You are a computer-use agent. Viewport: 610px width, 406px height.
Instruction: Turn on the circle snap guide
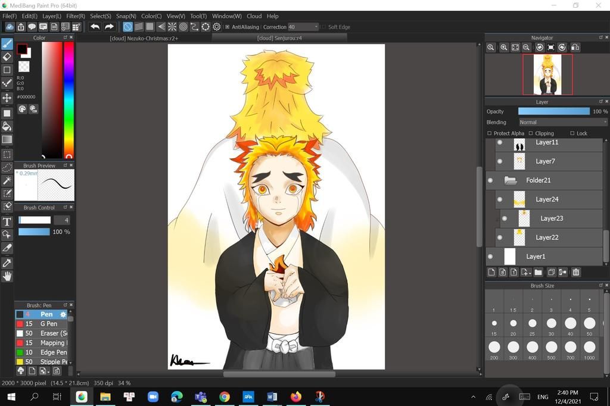coord(183,27)
